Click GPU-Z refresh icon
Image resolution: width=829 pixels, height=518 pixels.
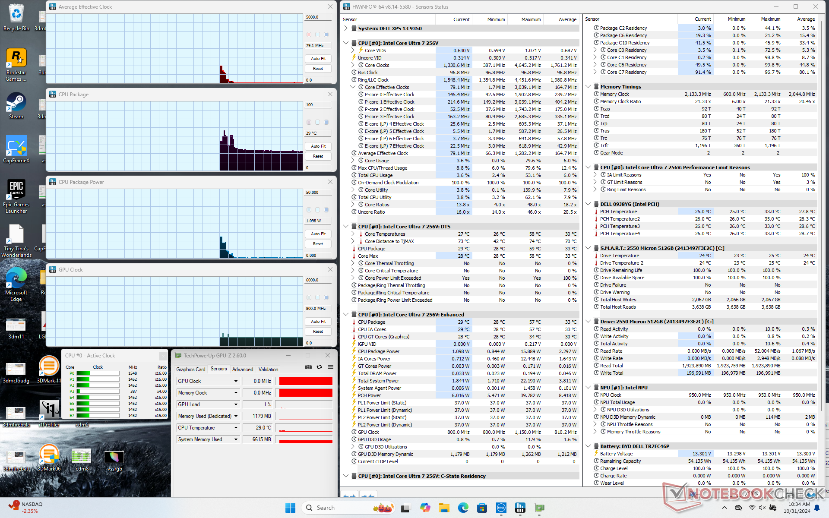320,367
